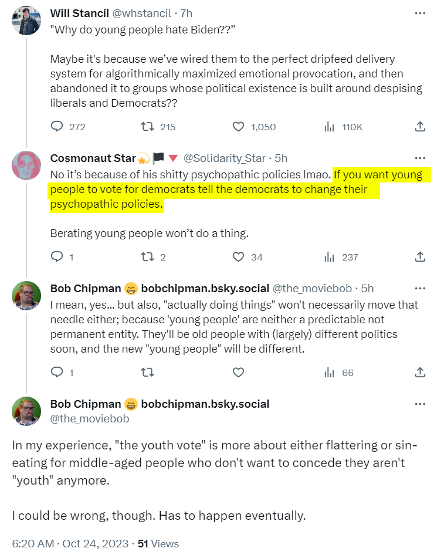Reply to Will Stancil's tweet

(x=57, y=127)
